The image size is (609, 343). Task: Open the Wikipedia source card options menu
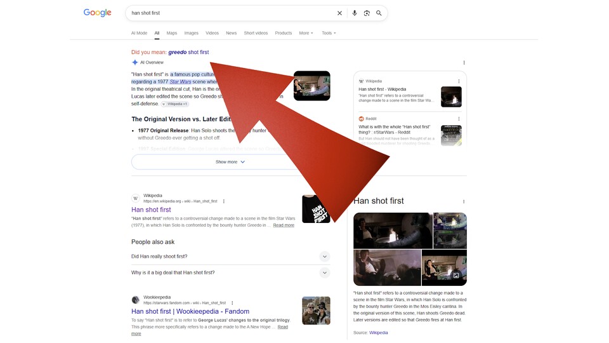(x=459, y=81)
